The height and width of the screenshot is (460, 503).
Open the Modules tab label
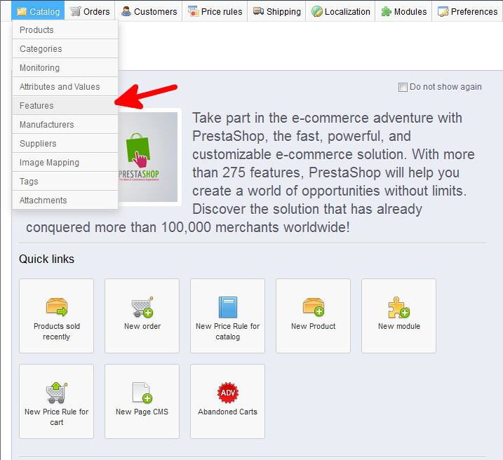410,12
